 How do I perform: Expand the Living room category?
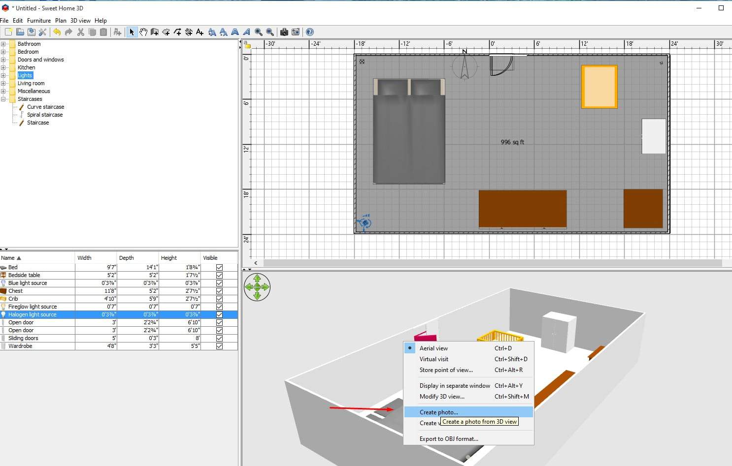(x=3, y=83)
